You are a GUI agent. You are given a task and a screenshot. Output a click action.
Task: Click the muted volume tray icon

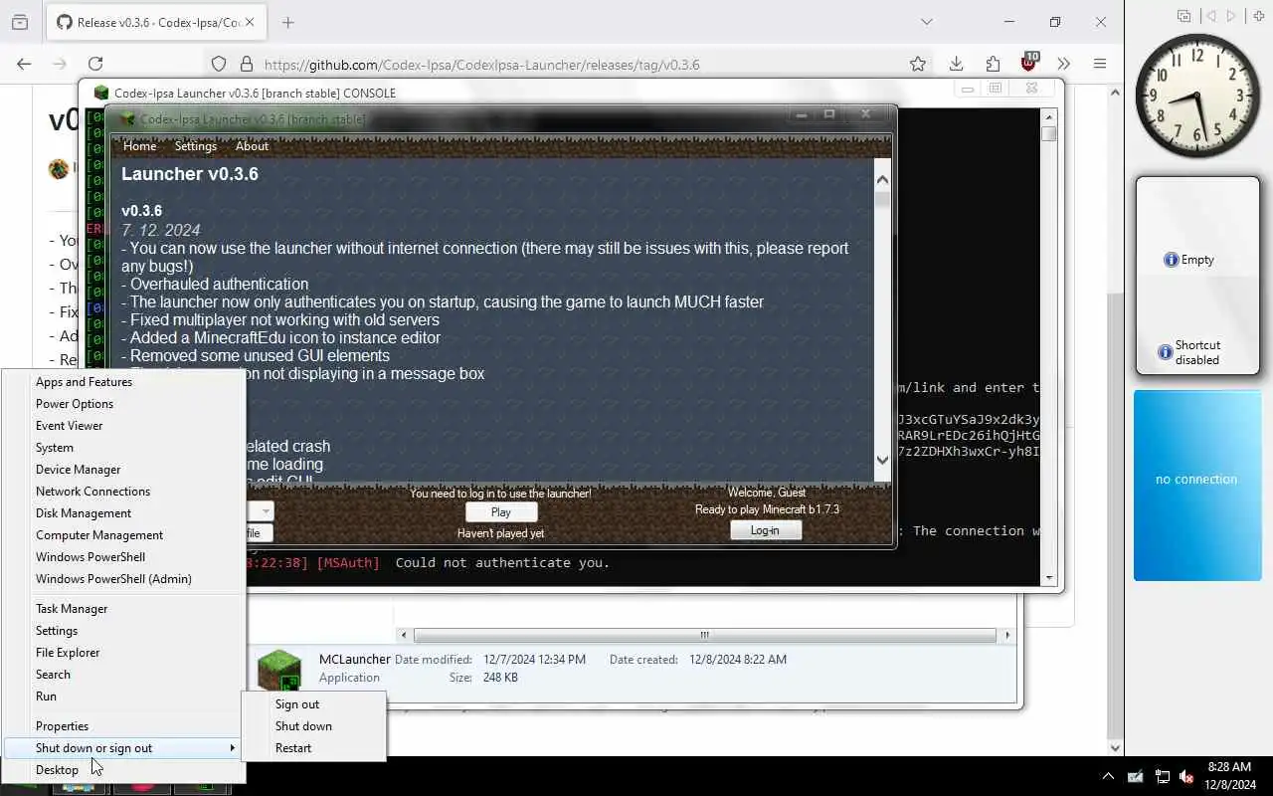click(1185, 776)
